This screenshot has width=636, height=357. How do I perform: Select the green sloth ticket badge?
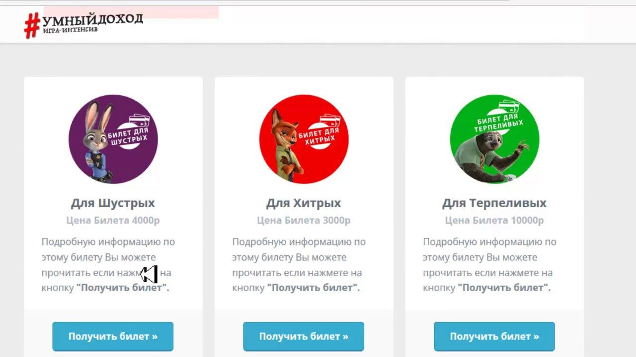tap(495, 139)
